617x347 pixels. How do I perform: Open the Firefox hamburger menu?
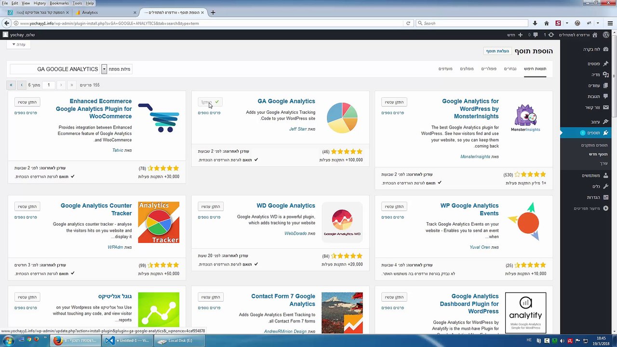point(609,23)
